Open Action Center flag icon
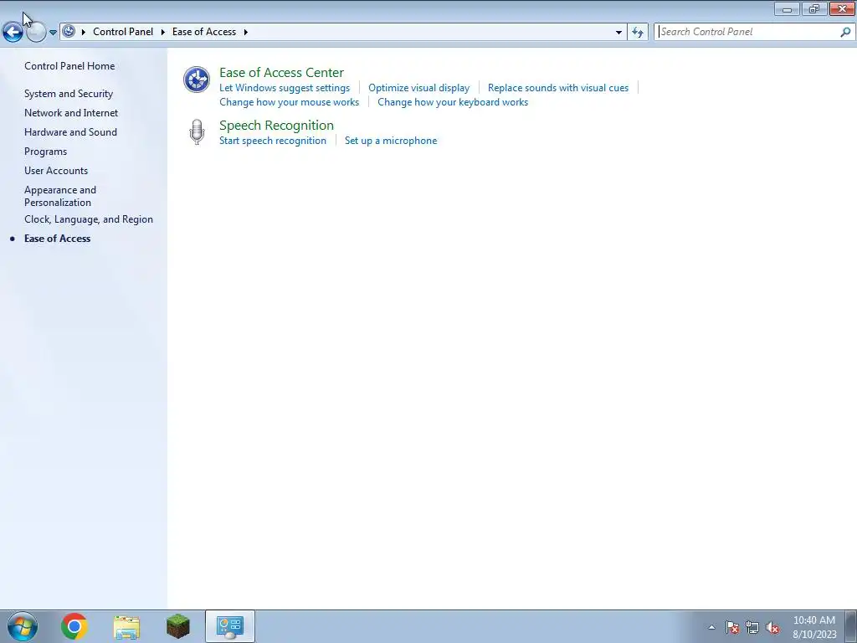Viewport: 857px width, 643px height. coord(732,627)
